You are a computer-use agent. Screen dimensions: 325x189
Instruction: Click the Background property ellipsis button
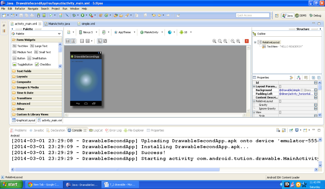[316, 90]
